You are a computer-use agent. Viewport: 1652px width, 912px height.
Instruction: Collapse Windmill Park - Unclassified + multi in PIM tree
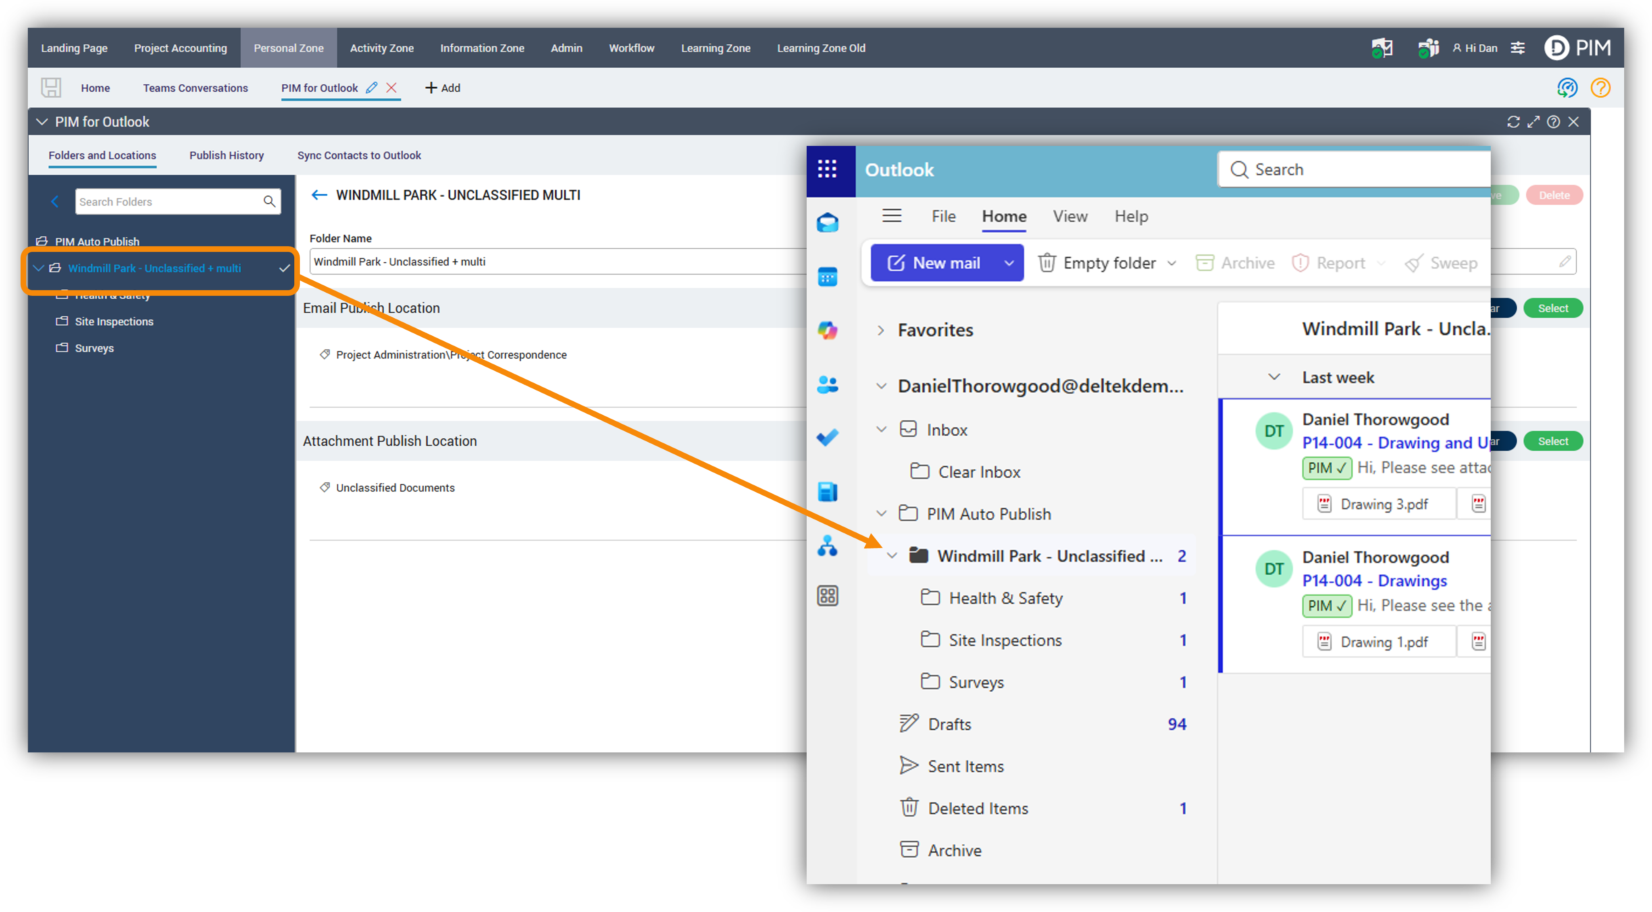[38, 268]
